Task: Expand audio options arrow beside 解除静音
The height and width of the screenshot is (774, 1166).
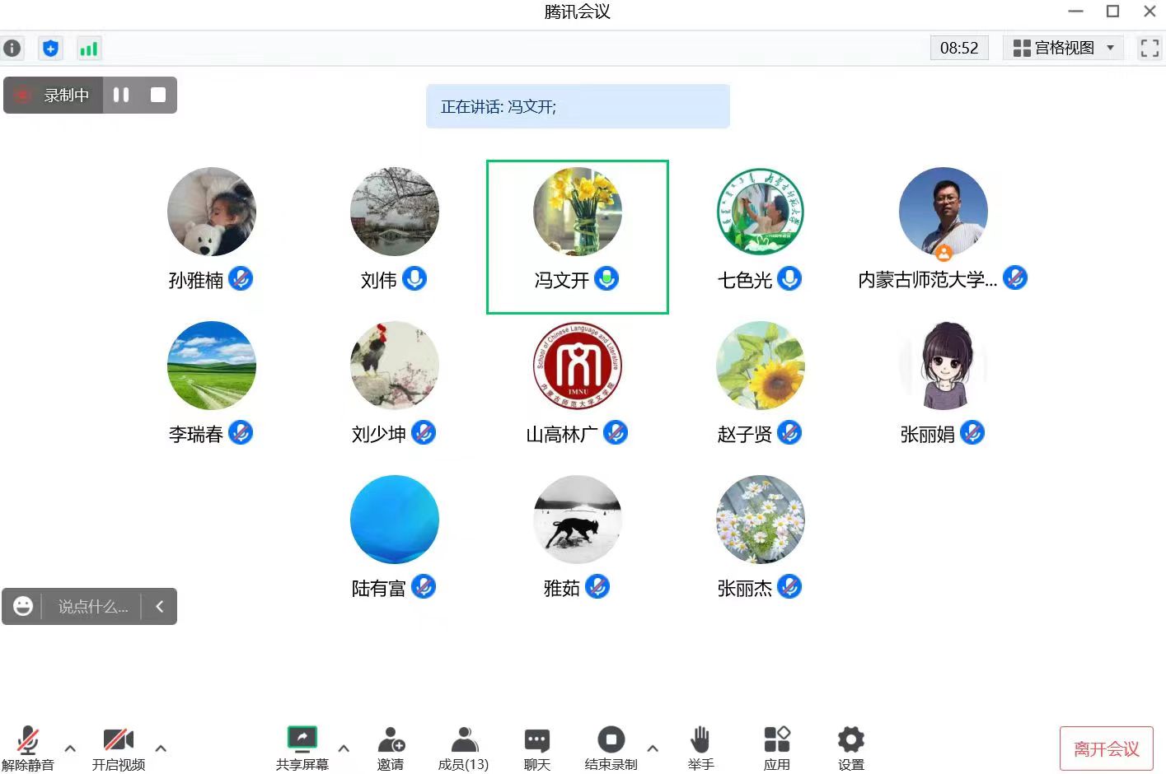Action: [70, 748]
